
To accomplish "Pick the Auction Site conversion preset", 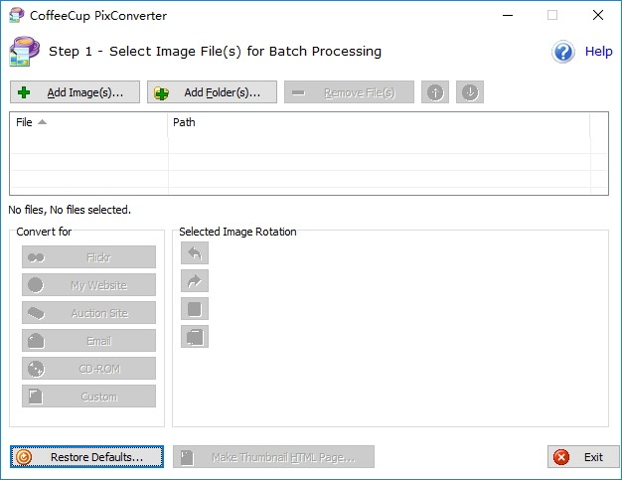I will 88,313.
